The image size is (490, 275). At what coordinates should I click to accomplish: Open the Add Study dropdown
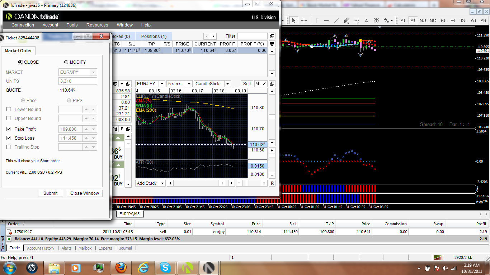tap(162, 183)
